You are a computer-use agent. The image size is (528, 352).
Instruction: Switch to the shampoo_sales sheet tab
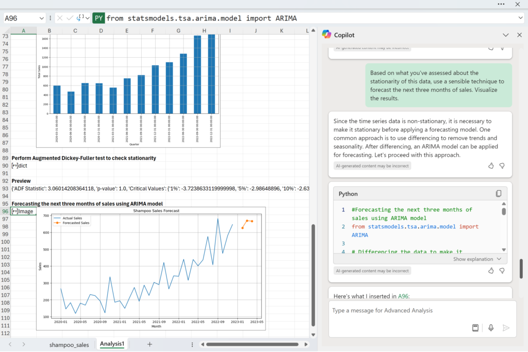(69, 344)
